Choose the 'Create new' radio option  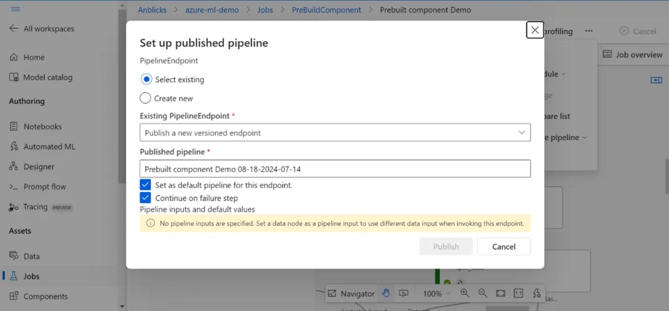[x=146, y=98]
